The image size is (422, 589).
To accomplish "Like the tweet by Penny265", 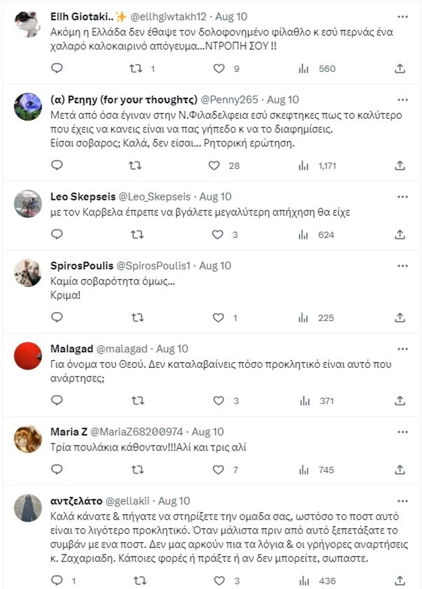I will [214, 166].
